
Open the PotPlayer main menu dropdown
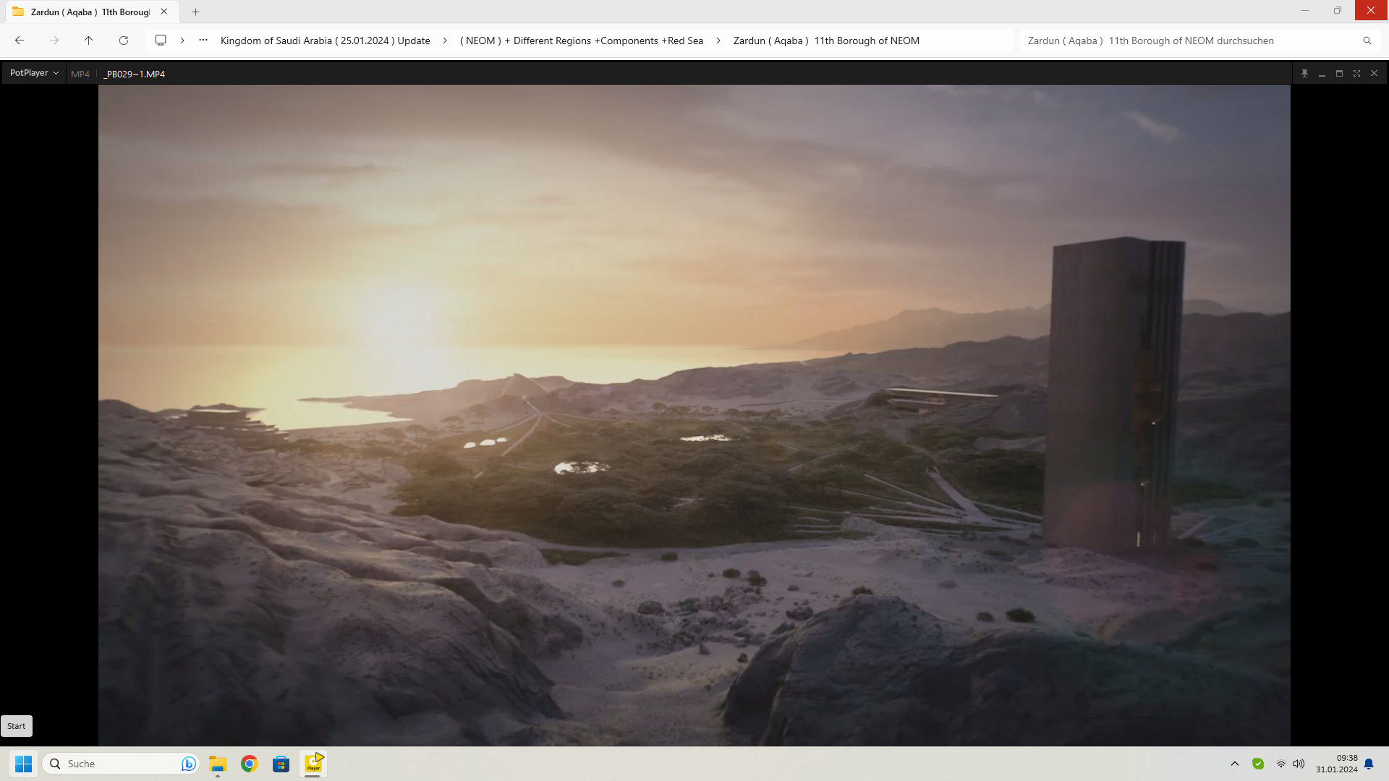coord(34,73)
